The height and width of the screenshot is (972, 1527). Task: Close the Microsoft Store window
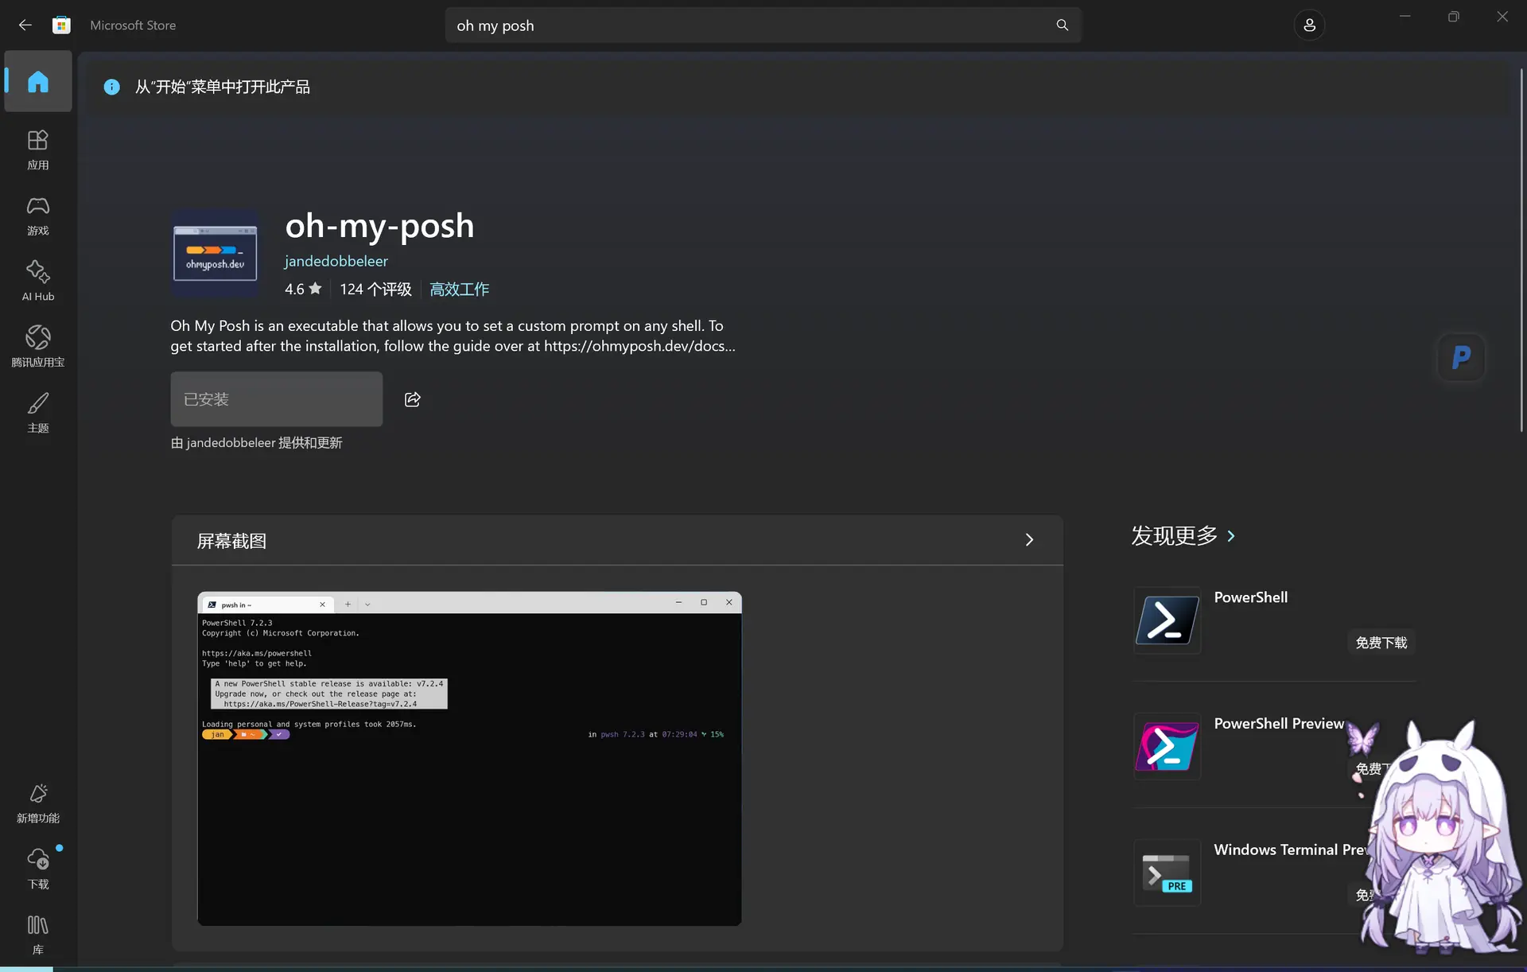pos(1502,17)
